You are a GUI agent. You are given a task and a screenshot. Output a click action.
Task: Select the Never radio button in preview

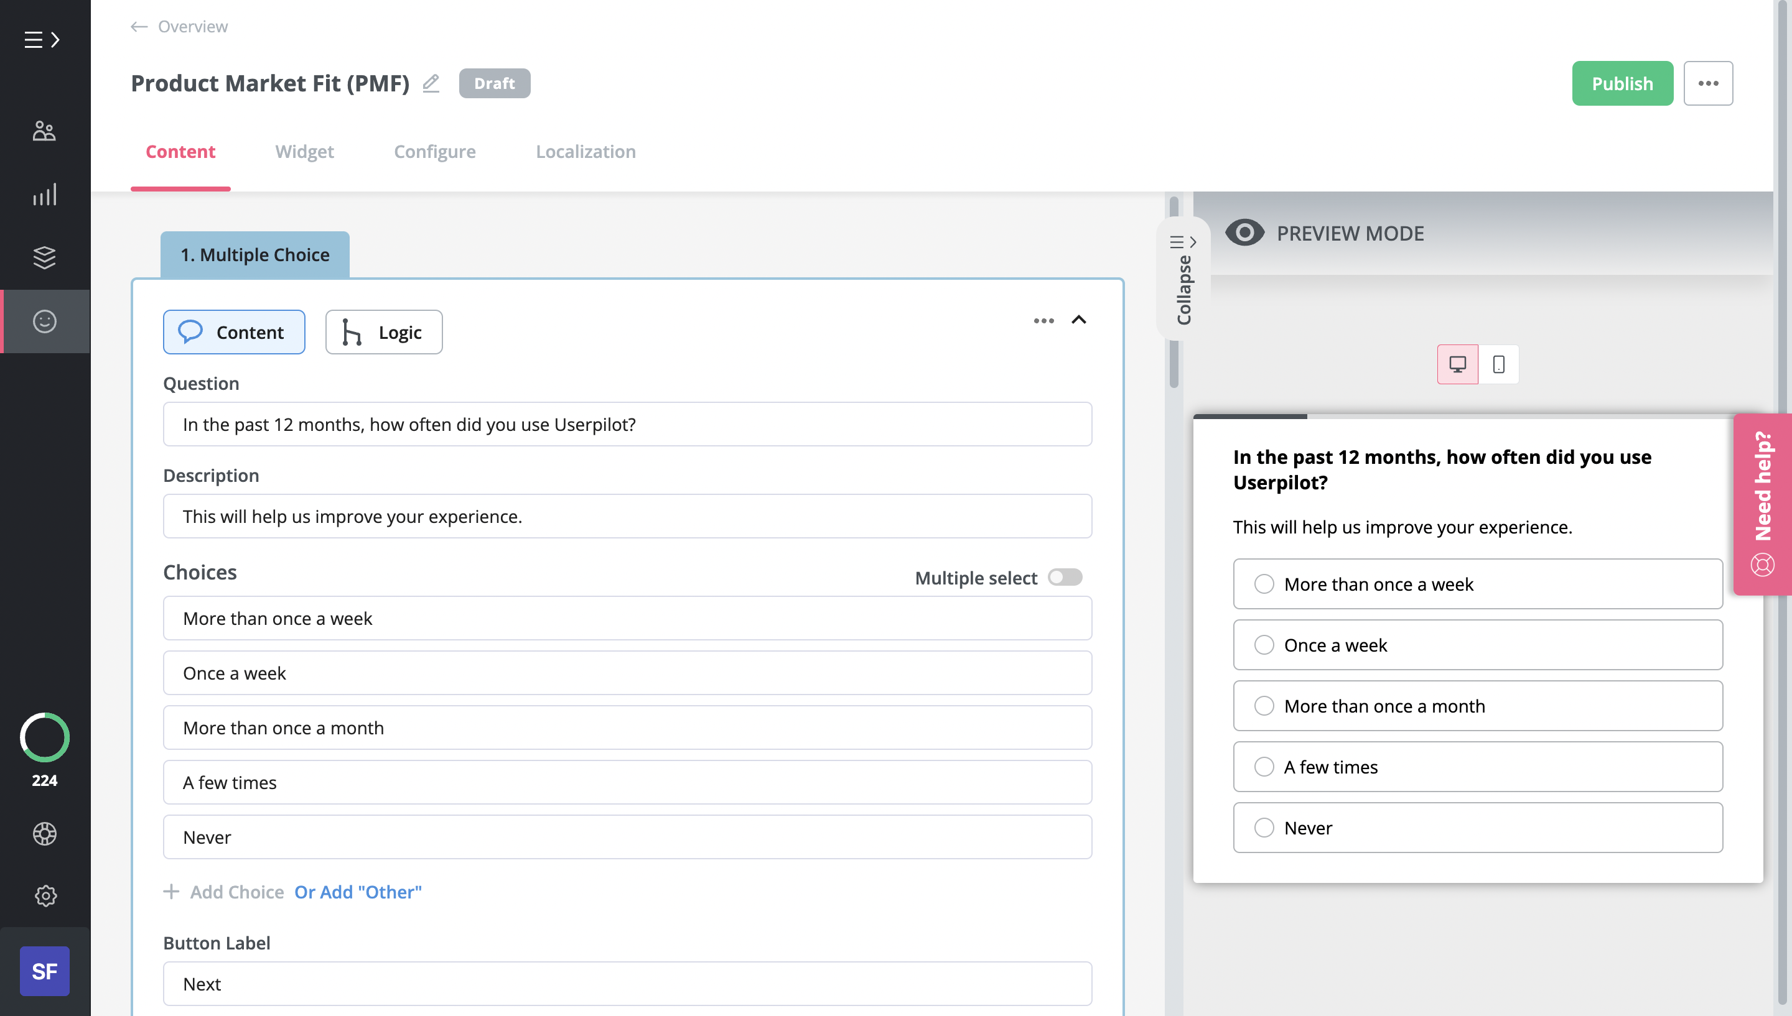(1264, 828)
